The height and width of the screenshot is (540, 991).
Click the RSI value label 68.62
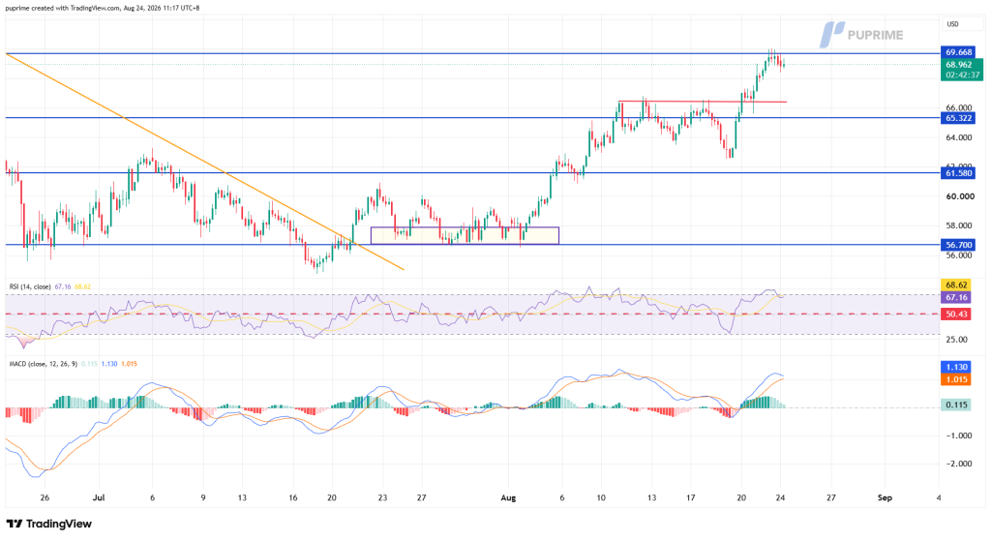coord(956,285)
